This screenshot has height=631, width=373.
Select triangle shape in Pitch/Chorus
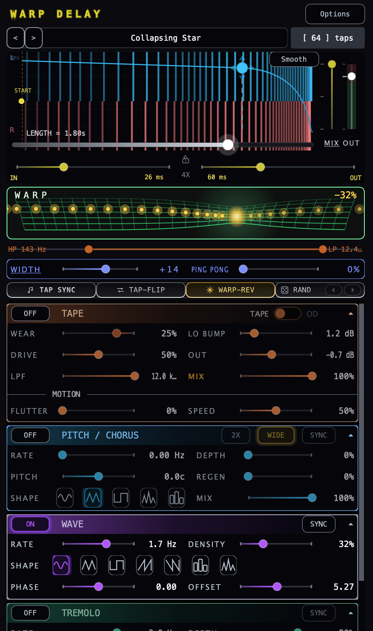(x=93, y=498)
